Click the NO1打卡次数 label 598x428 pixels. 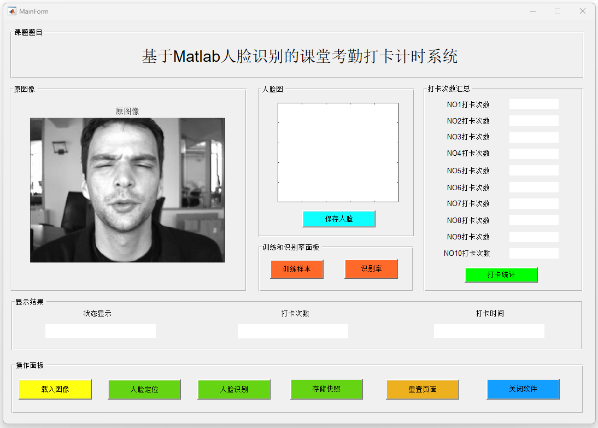(468, 104)
